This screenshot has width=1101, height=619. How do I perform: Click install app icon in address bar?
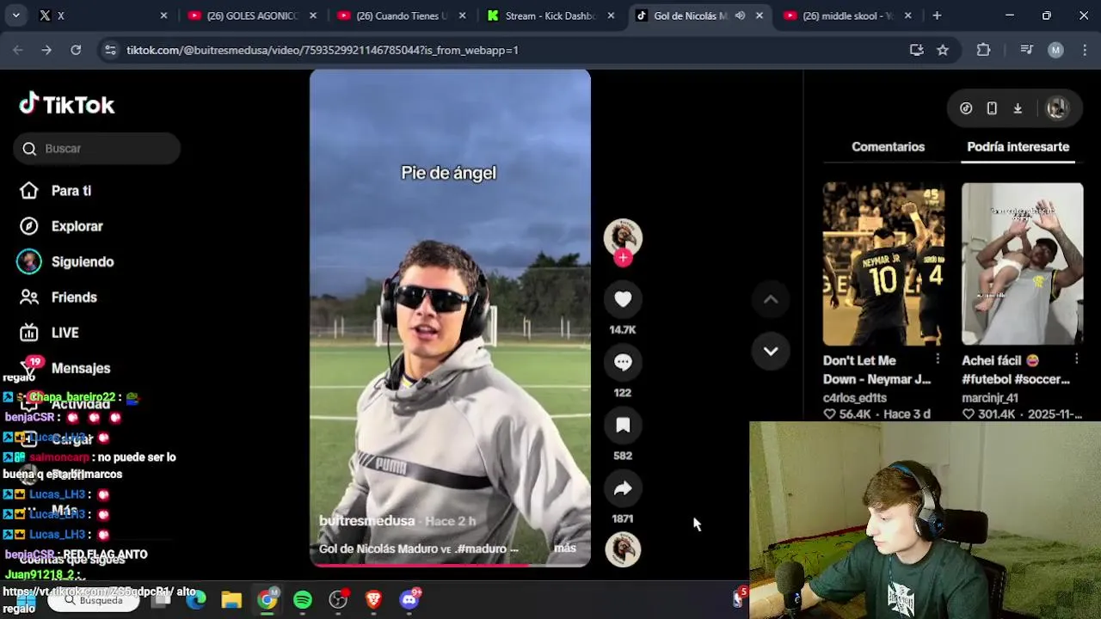[x=916, y=50]
